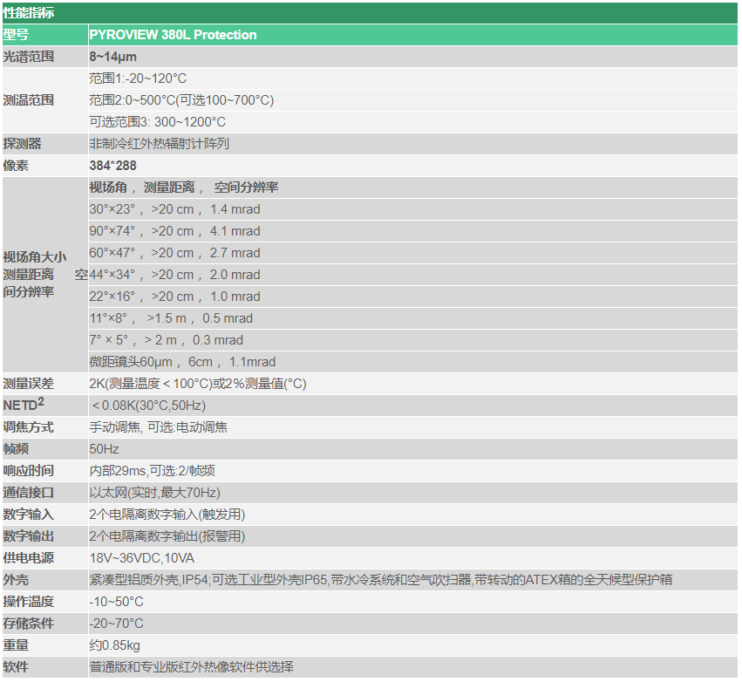Select row 22°×16°, >20 cm, 1.0 mrad

(x=175, y=296)
